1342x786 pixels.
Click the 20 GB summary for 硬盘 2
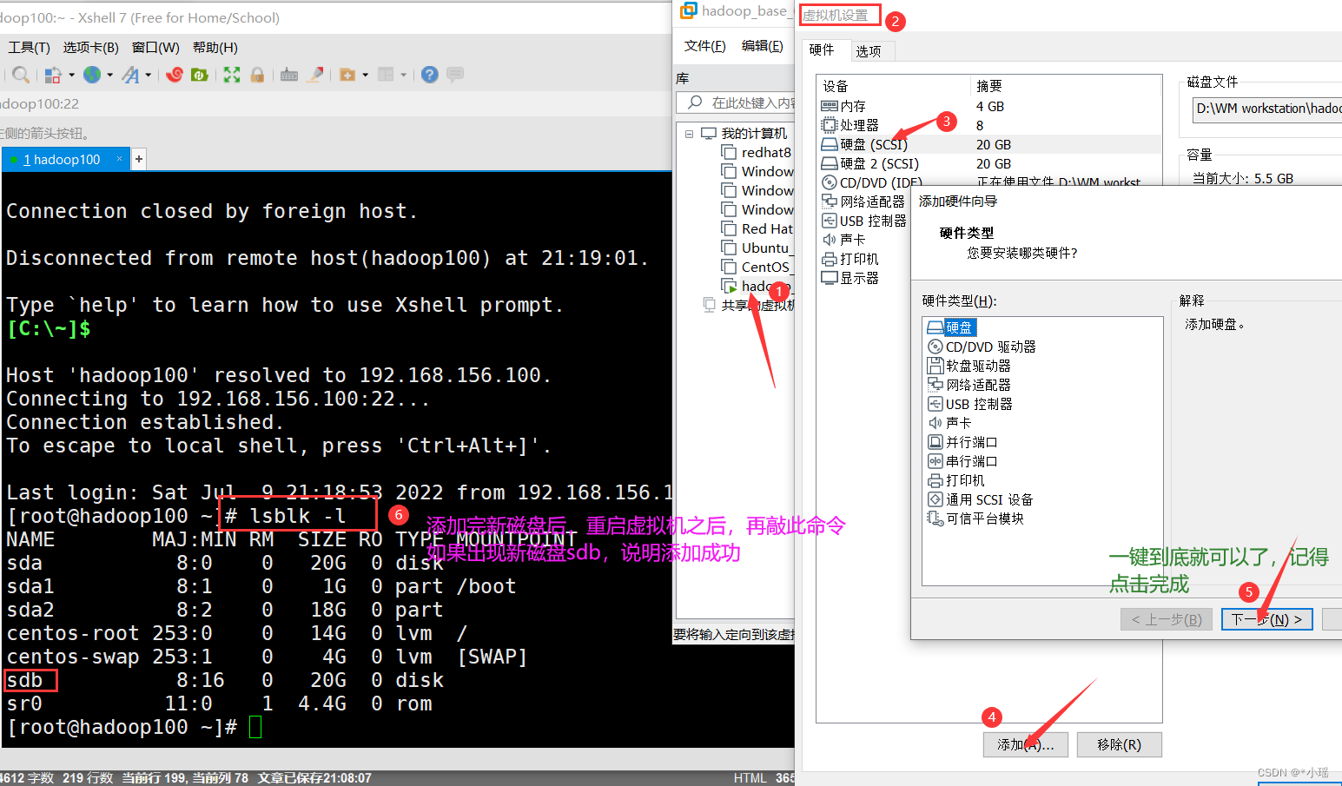click(x=994, y=164)
